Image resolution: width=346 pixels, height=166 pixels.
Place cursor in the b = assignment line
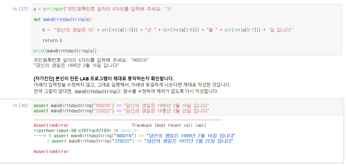tap(168, 30)
